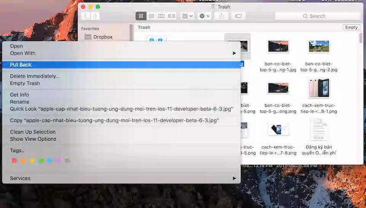
Task: Go back with the left arrow
Action: pos(86,16)
